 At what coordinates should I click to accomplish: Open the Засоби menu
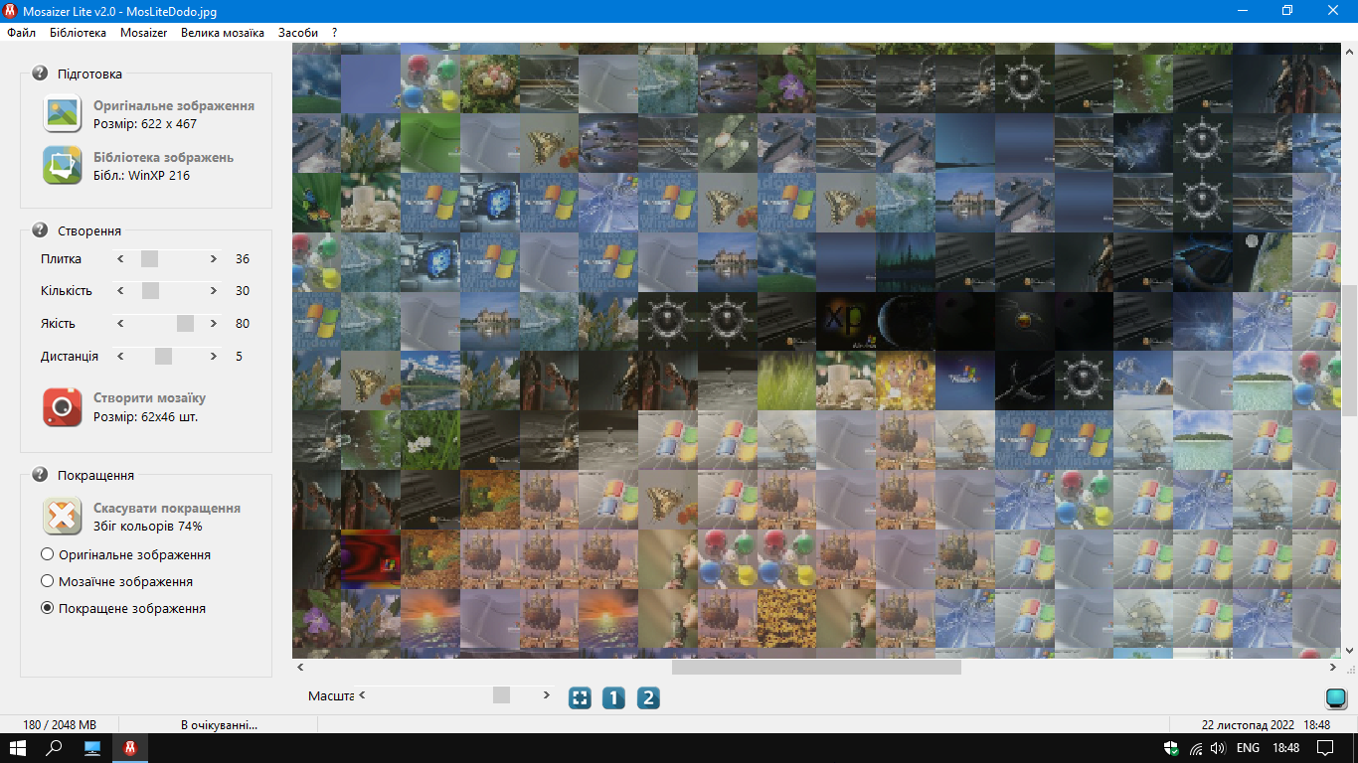[x=298, y=33]
